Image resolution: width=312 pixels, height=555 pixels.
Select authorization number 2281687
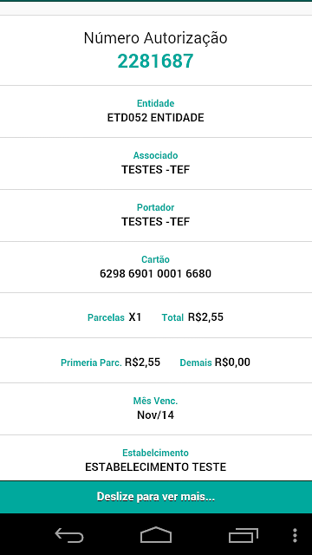click(156, 61)
